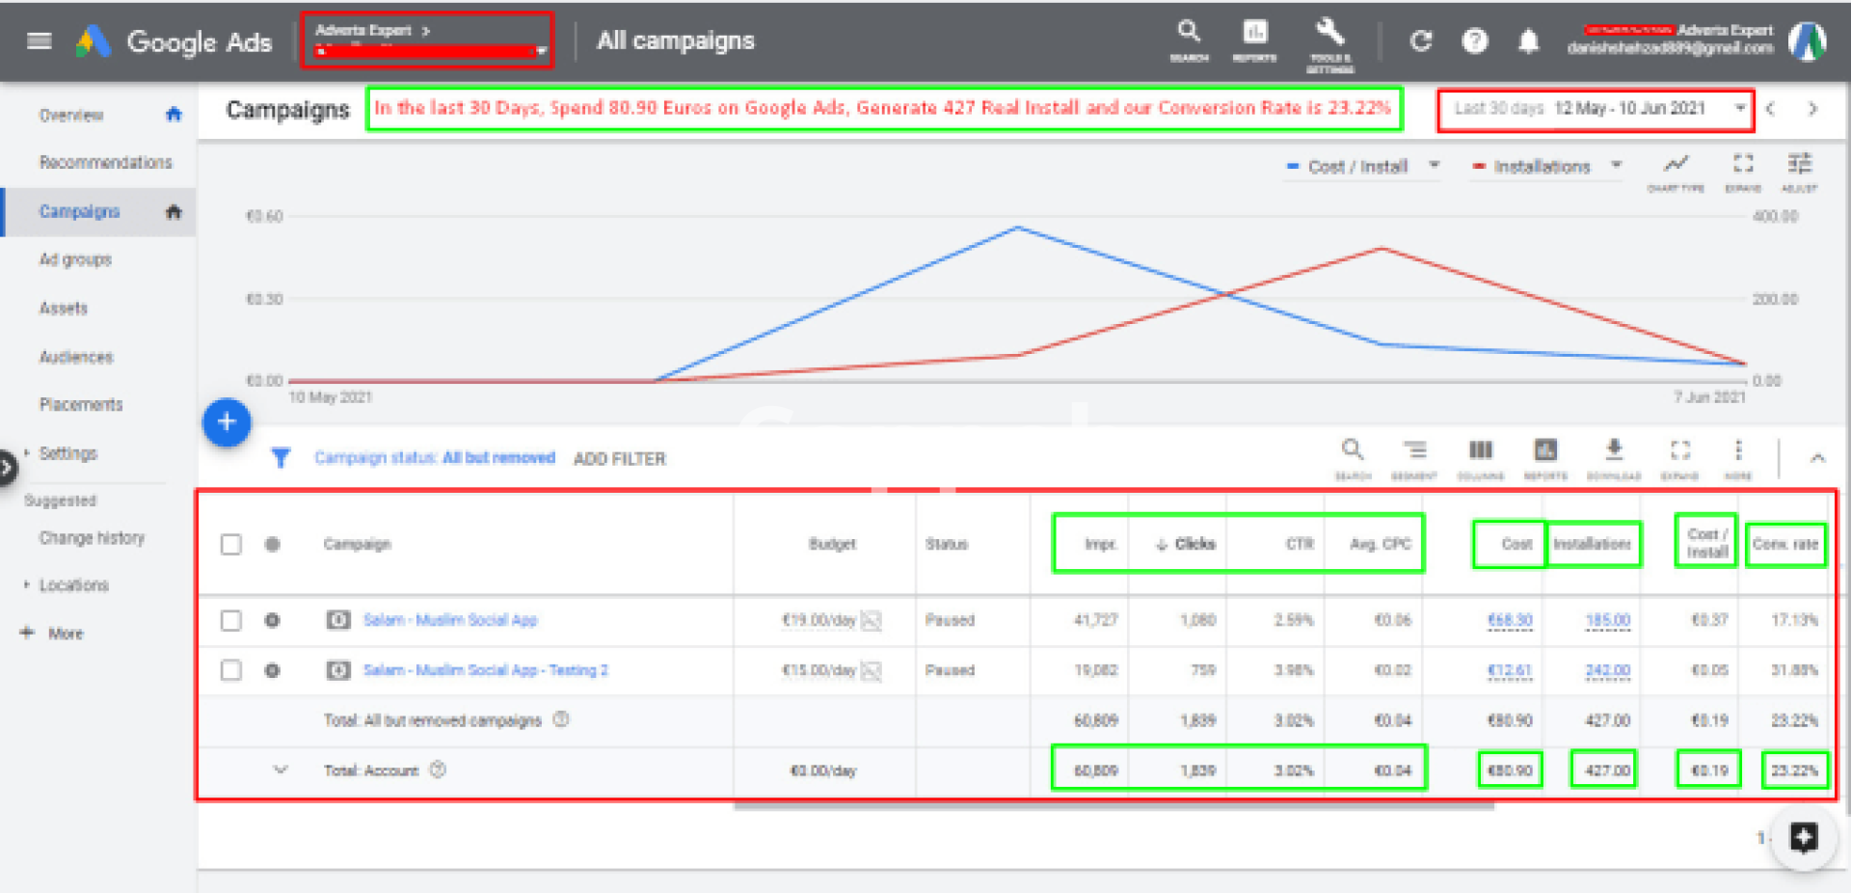1851x893 pixels.
Task: Open the notifications bell
Action: click(1528, 41)
